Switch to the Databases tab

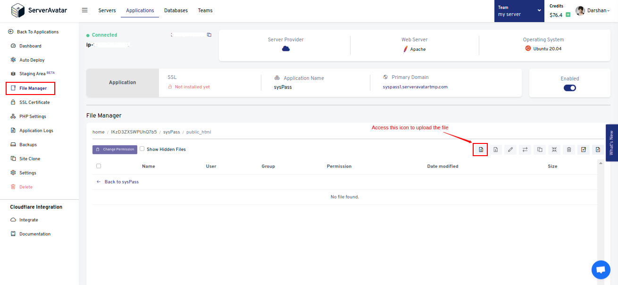pos(175,10)
